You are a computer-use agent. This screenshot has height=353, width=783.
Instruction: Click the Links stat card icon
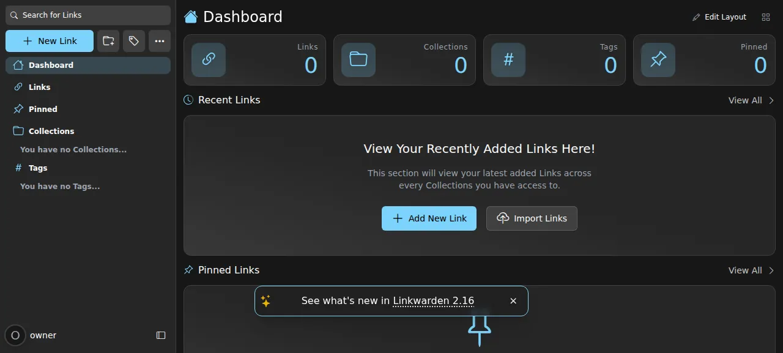click(x=209, y=60)
